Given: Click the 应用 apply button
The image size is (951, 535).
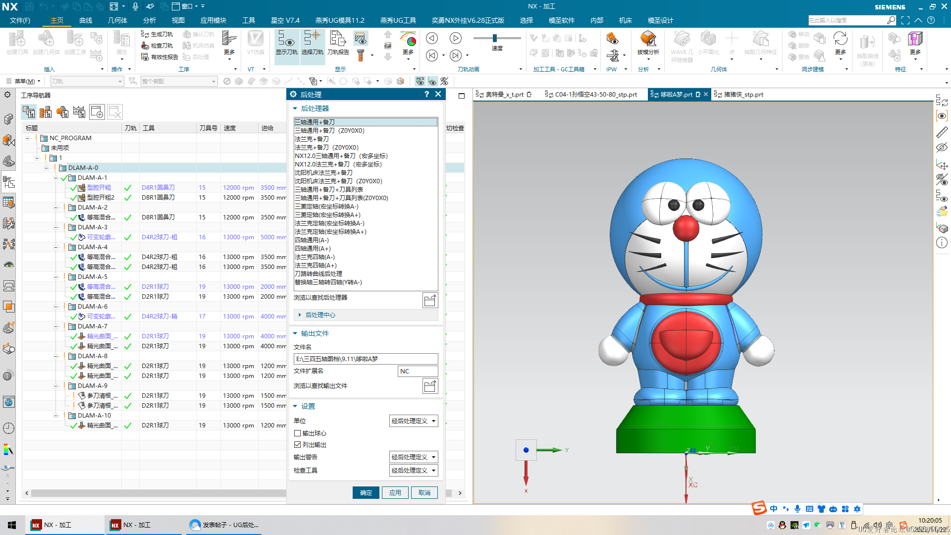Looking at the screenshot, I should coord(395,493).
